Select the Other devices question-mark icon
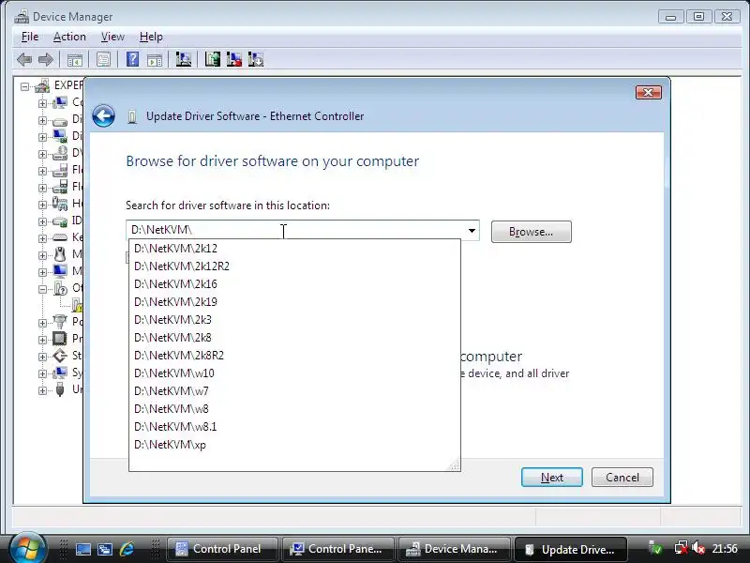Image resolution: width=750 pixels, height=563 pixels. coord(61,288)
